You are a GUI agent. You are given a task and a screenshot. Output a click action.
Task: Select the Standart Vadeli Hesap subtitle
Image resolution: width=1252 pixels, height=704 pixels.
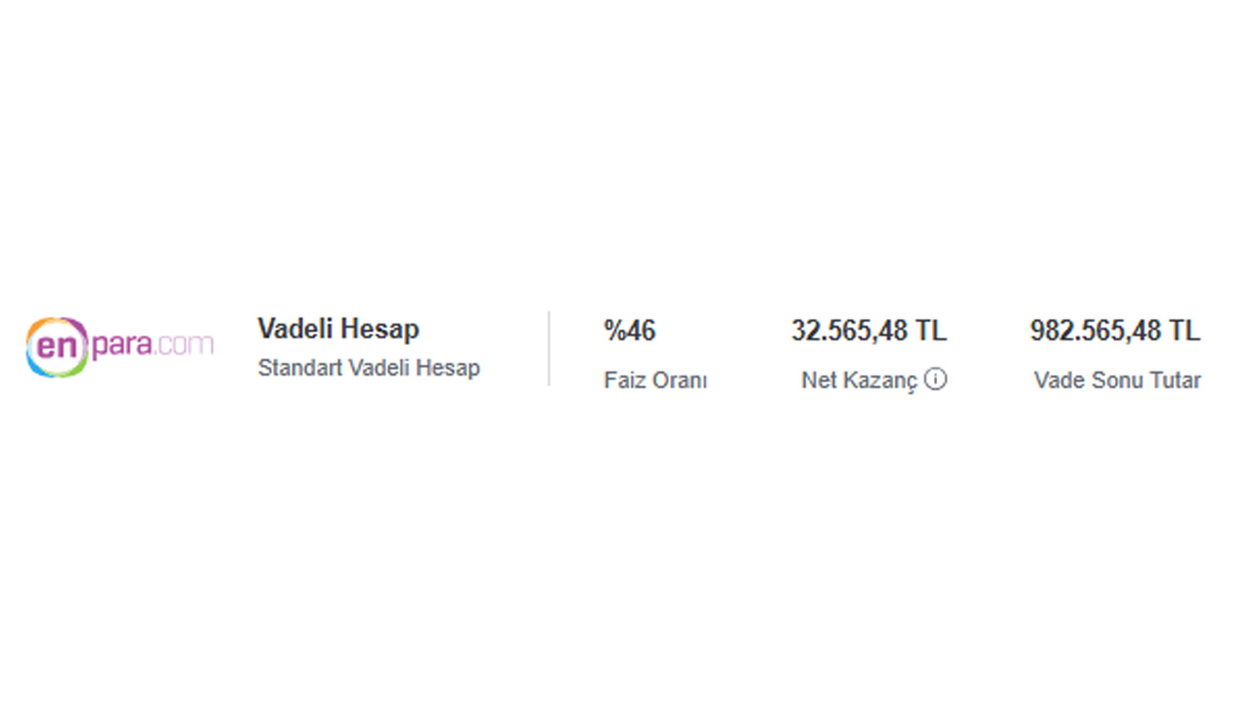[369, 369]
